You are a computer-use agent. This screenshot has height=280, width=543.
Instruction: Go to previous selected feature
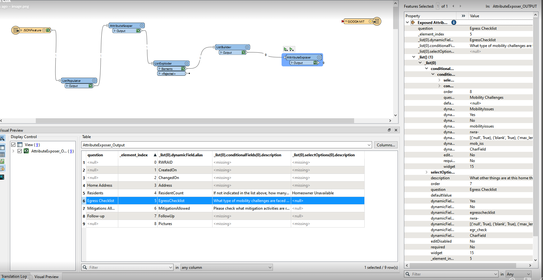[453, 6]
